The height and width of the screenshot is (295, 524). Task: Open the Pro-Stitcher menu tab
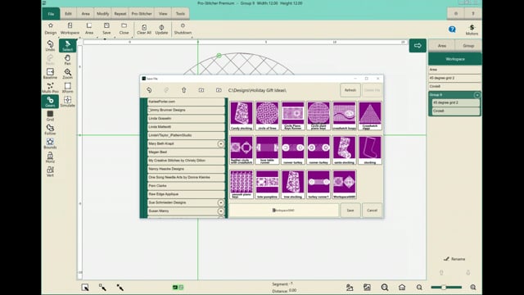[142, 14]
